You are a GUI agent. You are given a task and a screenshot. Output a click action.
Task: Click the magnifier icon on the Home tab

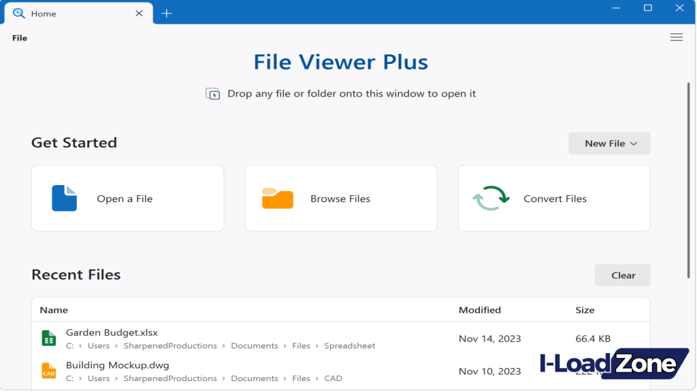click(x=17, y=13)
